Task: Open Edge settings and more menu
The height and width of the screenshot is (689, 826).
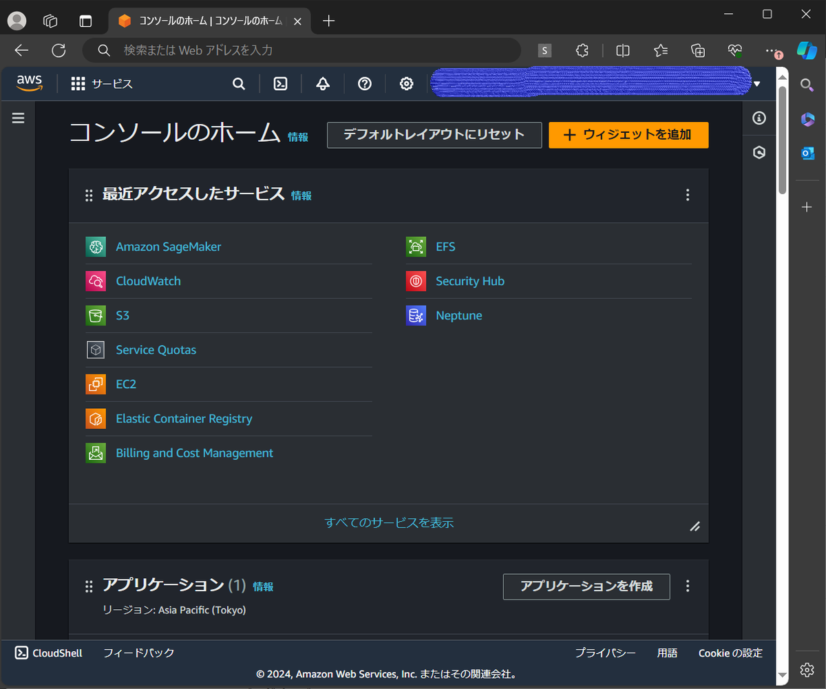Action: [772, 50]
